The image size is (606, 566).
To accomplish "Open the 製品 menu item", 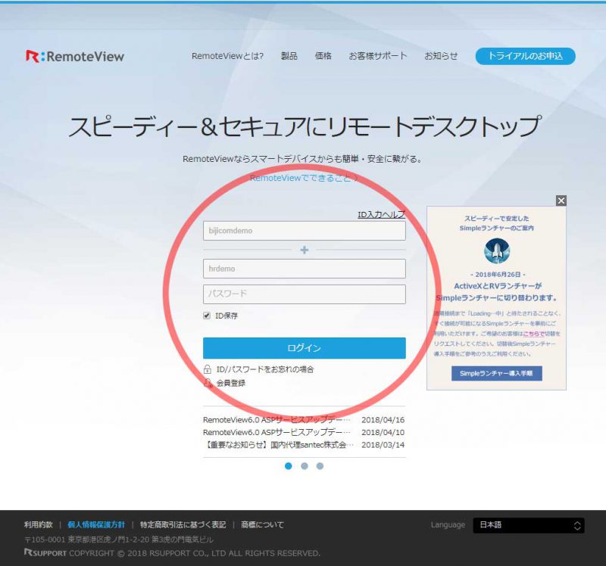I will pos(289,56).
